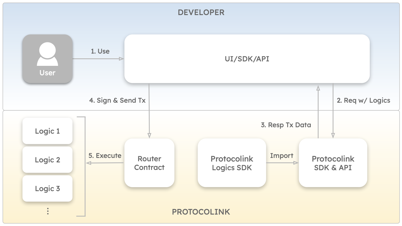The width and height of the screenshot is (402, 226).
Task: Click the Logic 2 block
Action: coord(47,160)
